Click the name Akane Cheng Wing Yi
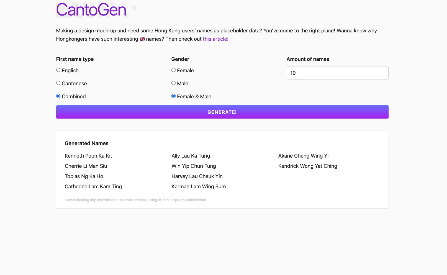The height and width of the screenshot is (275, 447). pyautogui.click(x=303, y=156)
